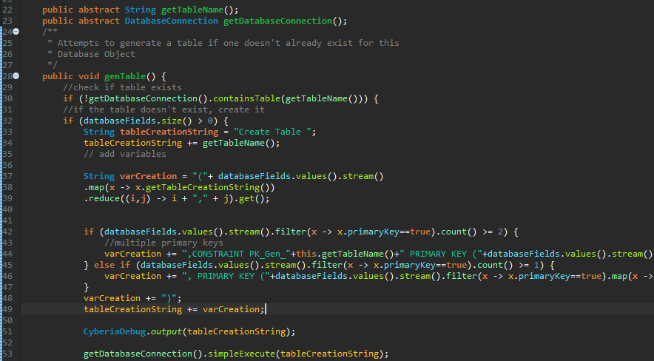
Task: Collapse the Javadoc comment fold at line 24
Action: 16,32
